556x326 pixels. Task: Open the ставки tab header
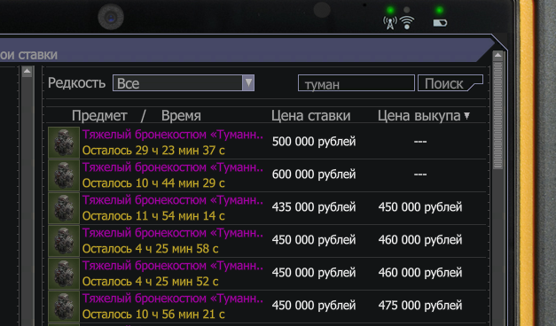coord(28,55)
